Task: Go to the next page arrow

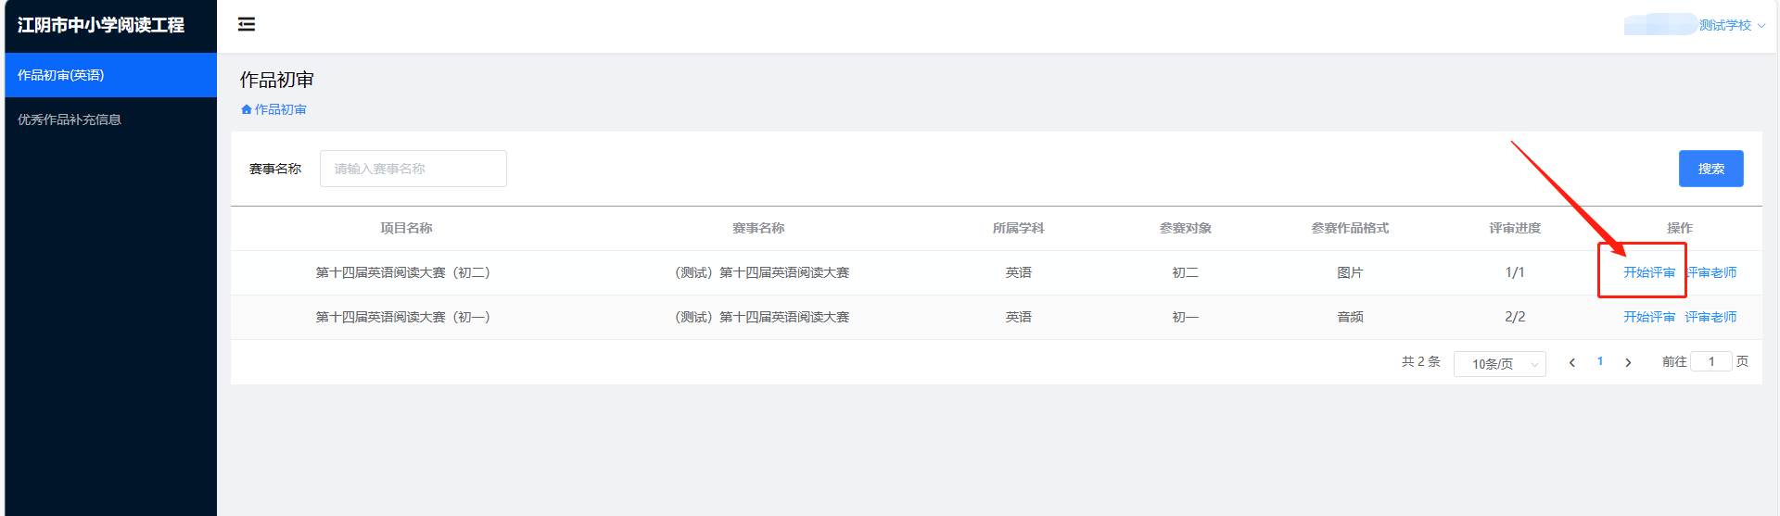Action: click(x=1628, y=363)
